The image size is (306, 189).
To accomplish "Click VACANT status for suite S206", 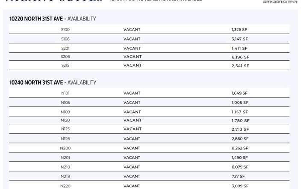I will coord(132,57).
